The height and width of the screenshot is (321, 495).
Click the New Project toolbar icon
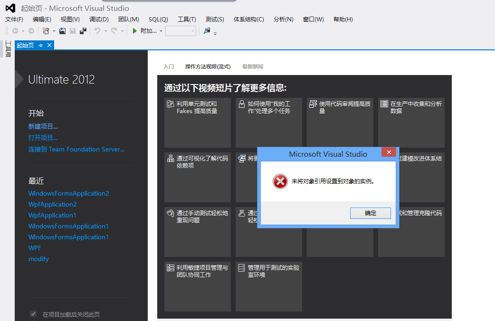[x=46, y=31]
